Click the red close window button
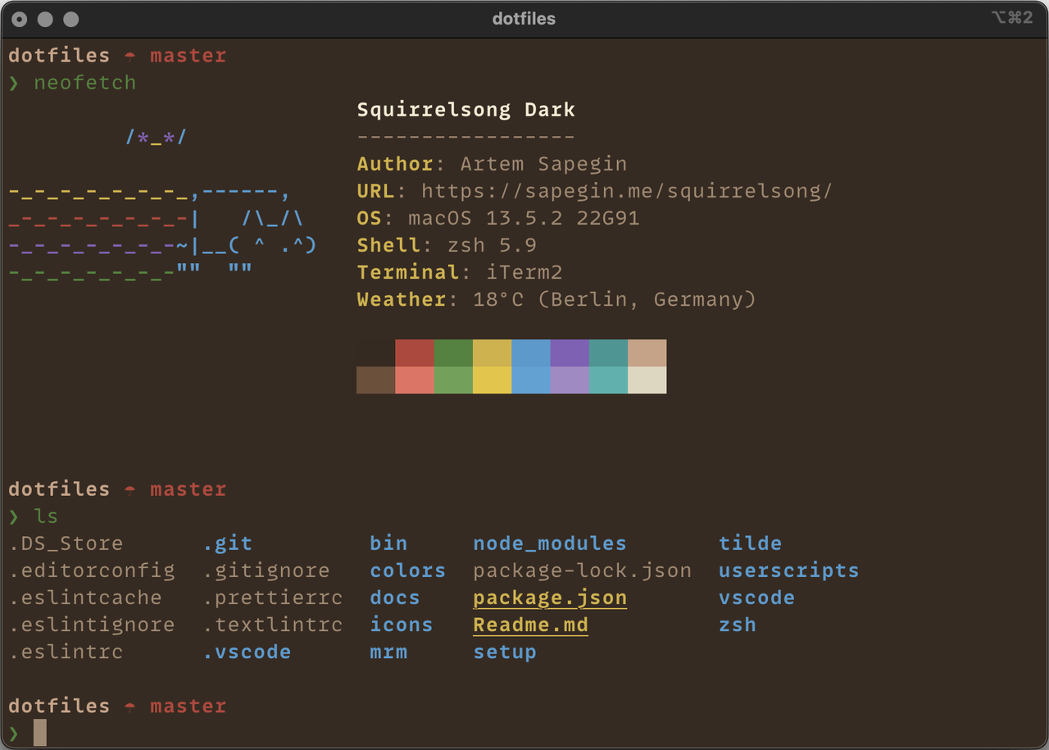This screenshot has width=1049, height=750. 20,19
